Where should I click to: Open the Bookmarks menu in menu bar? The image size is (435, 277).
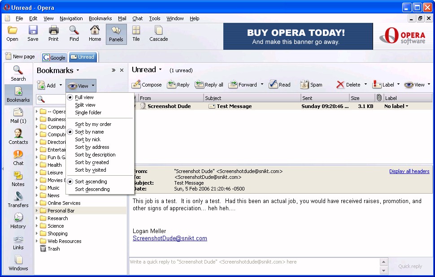[100, 18]
